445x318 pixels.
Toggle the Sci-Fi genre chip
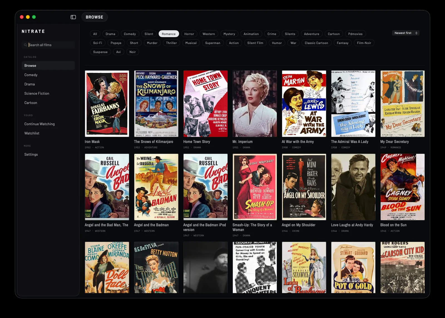98,43
